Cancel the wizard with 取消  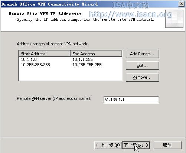point(167,145)
